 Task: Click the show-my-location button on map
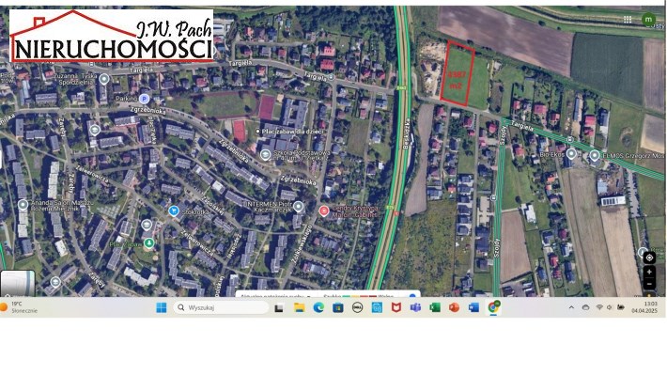coord(649,258)
